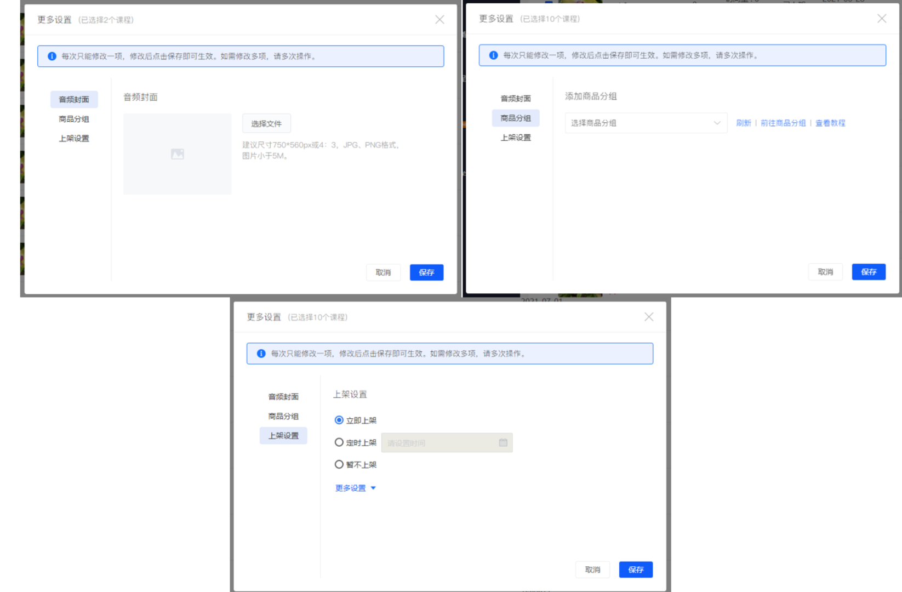The image size is (902, 592).
Task: Select the 定时上架 radio option
Action: click(x=339, y=442)
